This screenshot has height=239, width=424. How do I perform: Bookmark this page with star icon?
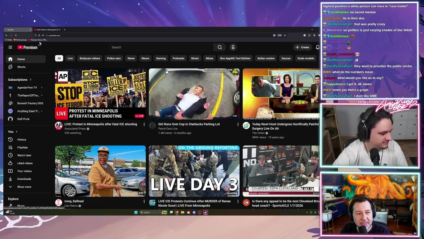[x=285, y=36]
